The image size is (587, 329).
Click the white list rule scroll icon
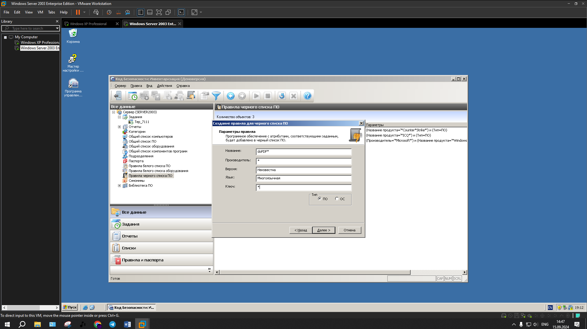(168, 96)
